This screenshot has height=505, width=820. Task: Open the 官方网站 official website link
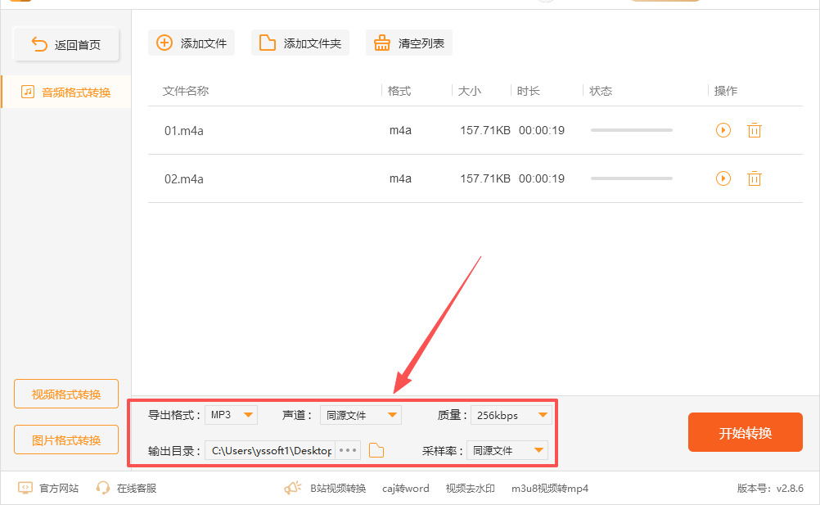(48, 489)
